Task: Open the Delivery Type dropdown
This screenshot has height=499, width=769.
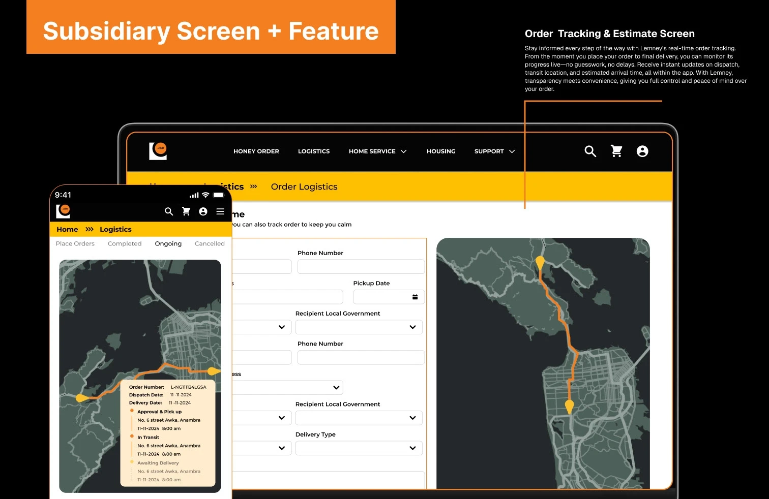Action: click(359, 448)
